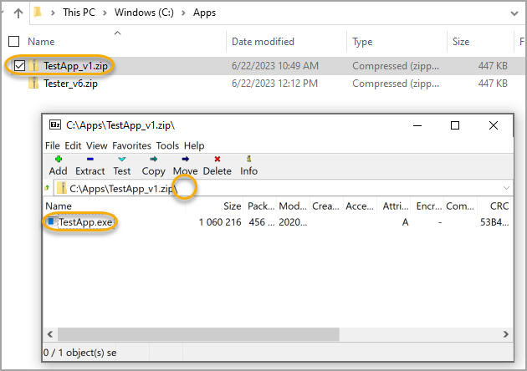Toggle the select-all checkbox in the Explorer header
The width and height of the screenshot is (527, 371).
[x=13, y=41]
